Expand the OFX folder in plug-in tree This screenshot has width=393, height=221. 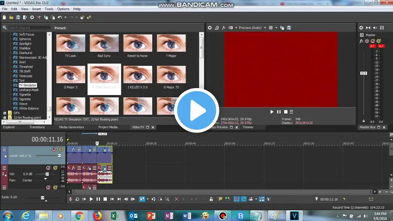coord(5,113)
